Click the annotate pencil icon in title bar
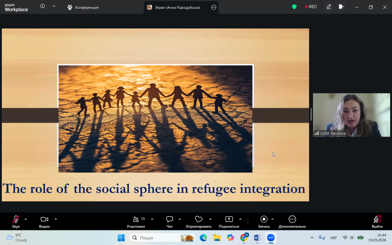 pyautogui.click(x=329, y=7)
